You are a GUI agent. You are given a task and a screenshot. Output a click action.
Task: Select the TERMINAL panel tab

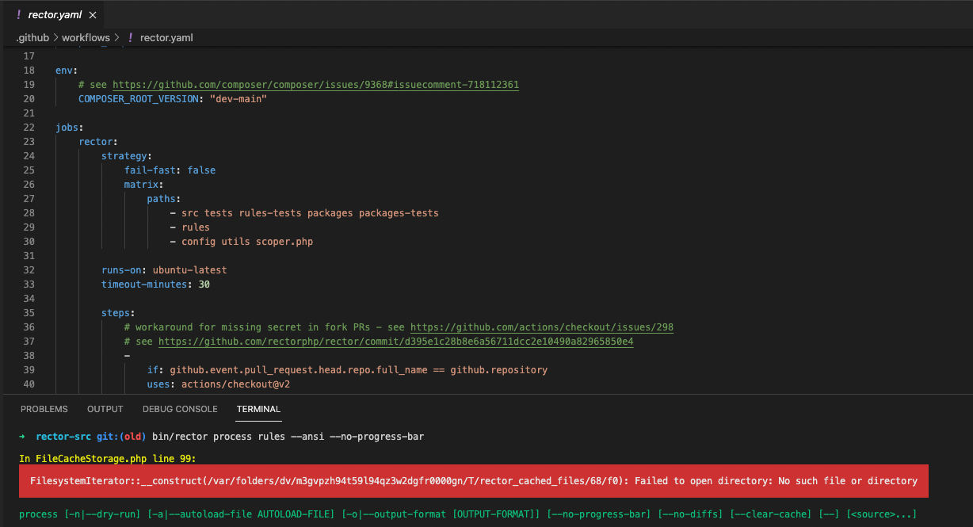click(x=258, y=409)
